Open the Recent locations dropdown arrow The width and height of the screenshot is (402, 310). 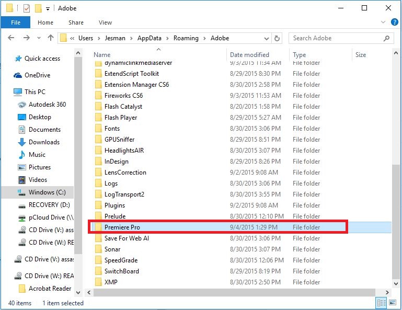pyautogui.click(x=39, y=38)
